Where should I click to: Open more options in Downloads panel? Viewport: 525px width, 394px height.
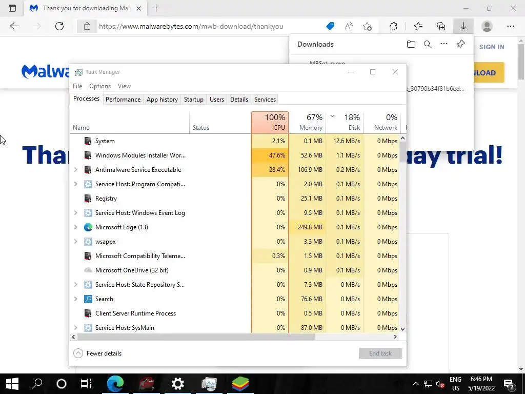pyautogui.click(x=444, y=44)
